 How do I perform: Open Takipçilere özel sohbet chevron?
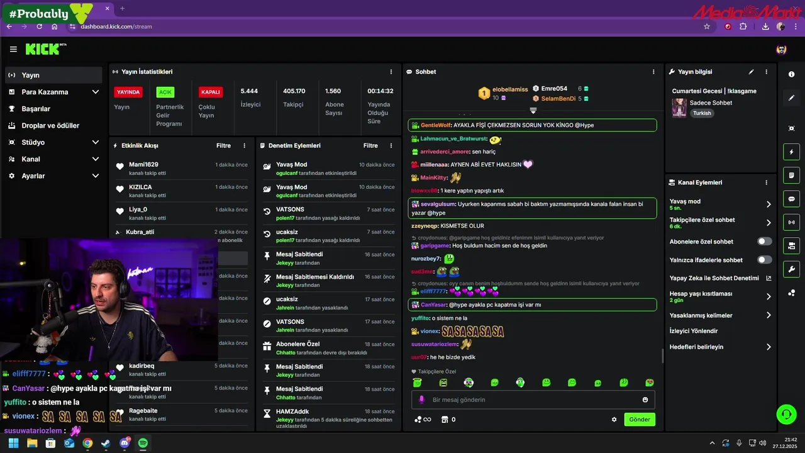(x=769, y=223)
